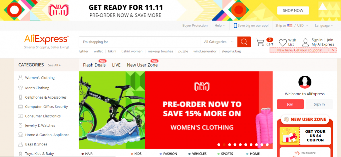This screenshot has height=157, width=341.
Task: Click the AliExpress logo
Action: [x=47, y=39]
